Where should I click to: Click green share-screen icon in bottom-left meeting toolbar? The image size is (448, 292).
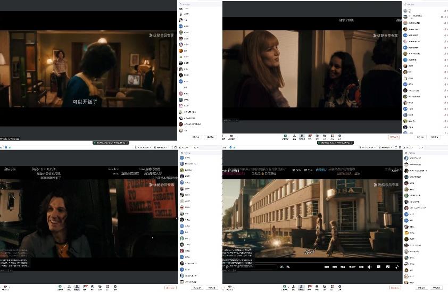61,288
